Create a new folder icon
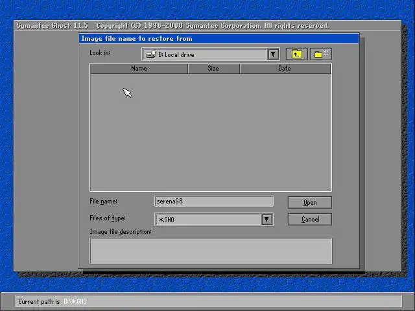The image size is (415, 311). point(321,54)
